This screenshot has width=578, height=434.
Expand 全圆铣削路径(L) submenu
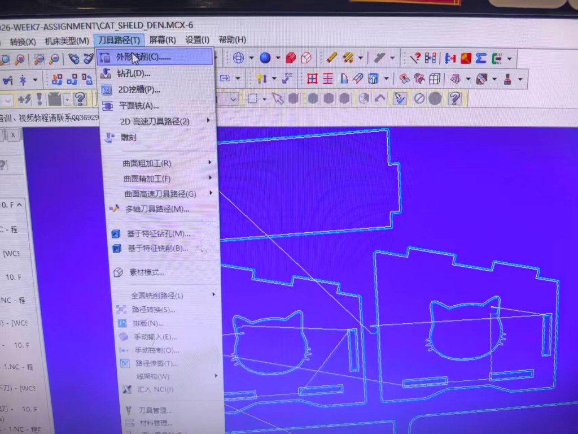pyautogui.click(x=167, y=295)
